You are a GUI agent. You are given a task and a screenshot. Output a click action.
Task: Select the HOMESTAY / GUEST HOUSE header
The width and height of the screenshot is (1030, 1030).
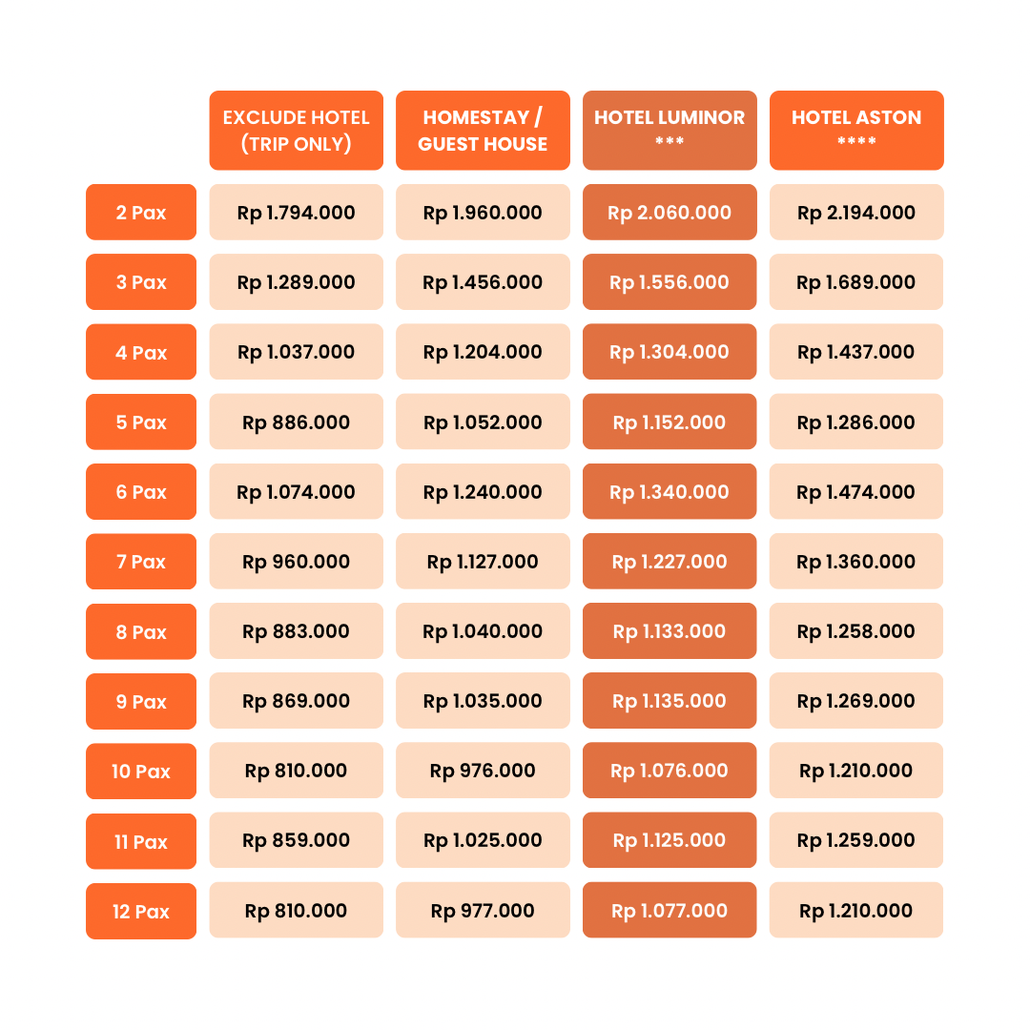[483, 131]
